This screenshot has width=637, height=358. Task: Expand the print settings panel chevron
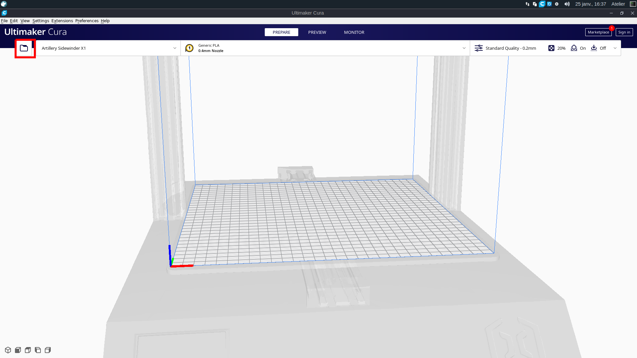coord(615,48)
